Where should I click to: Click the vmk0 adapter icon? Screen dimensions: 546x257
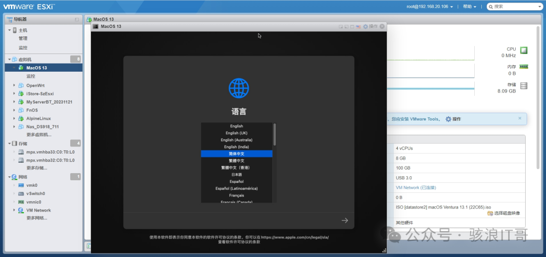coord(21,185)
